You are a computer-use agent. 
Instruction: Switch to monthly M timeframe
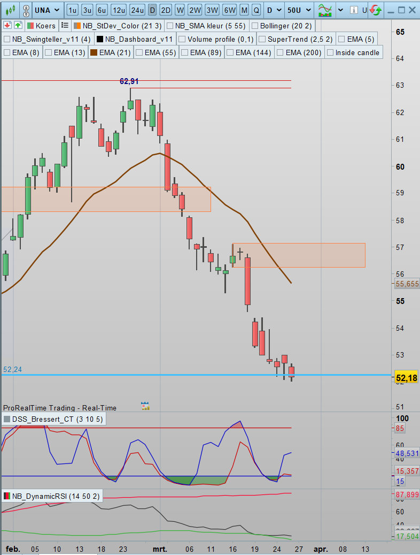[244, 10]
